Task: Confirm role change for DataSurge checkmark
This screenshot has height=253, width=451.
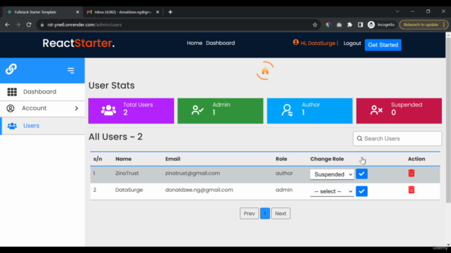Action: (x=362, y=191)
